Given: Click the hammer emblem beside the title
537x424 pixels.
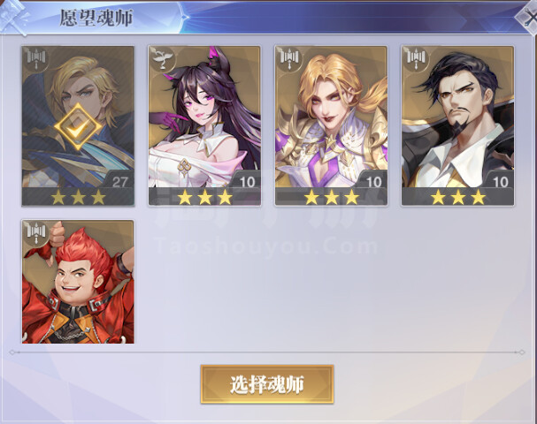Looking at the screenshot, I should coord(15,17).
